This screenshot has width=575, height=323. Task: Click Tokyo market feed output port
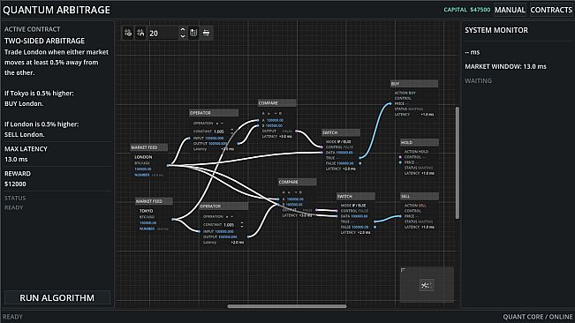(x=173, y=220)
